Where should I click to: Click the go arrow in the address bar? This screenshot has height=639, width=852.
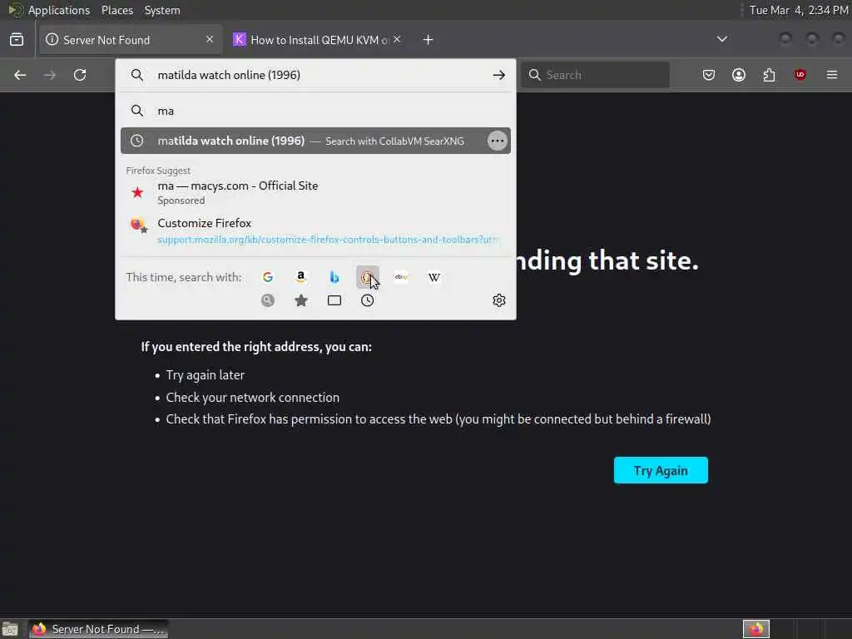[x=499, y=75]
